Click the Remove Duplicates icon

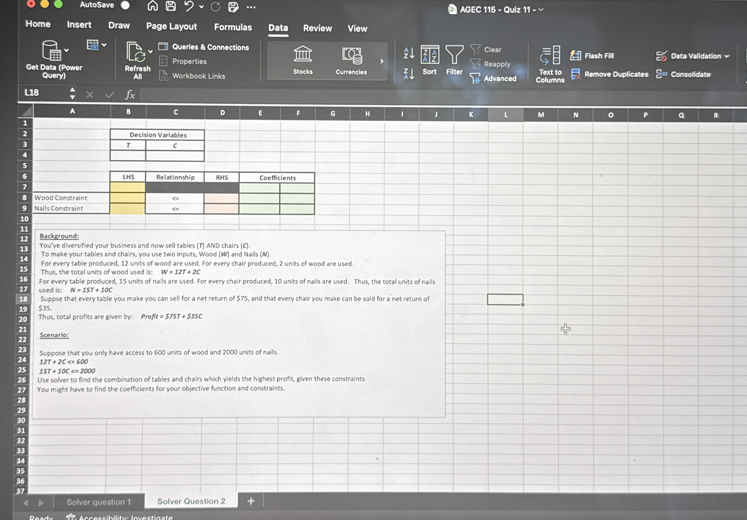point(576,74)
